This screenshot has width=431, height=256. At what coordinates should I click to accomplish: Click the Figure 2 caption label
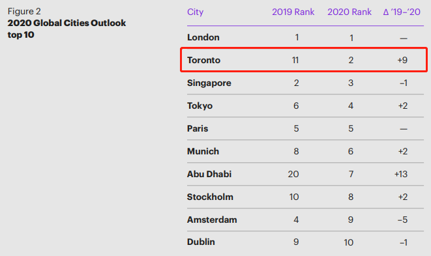(24, 11)
